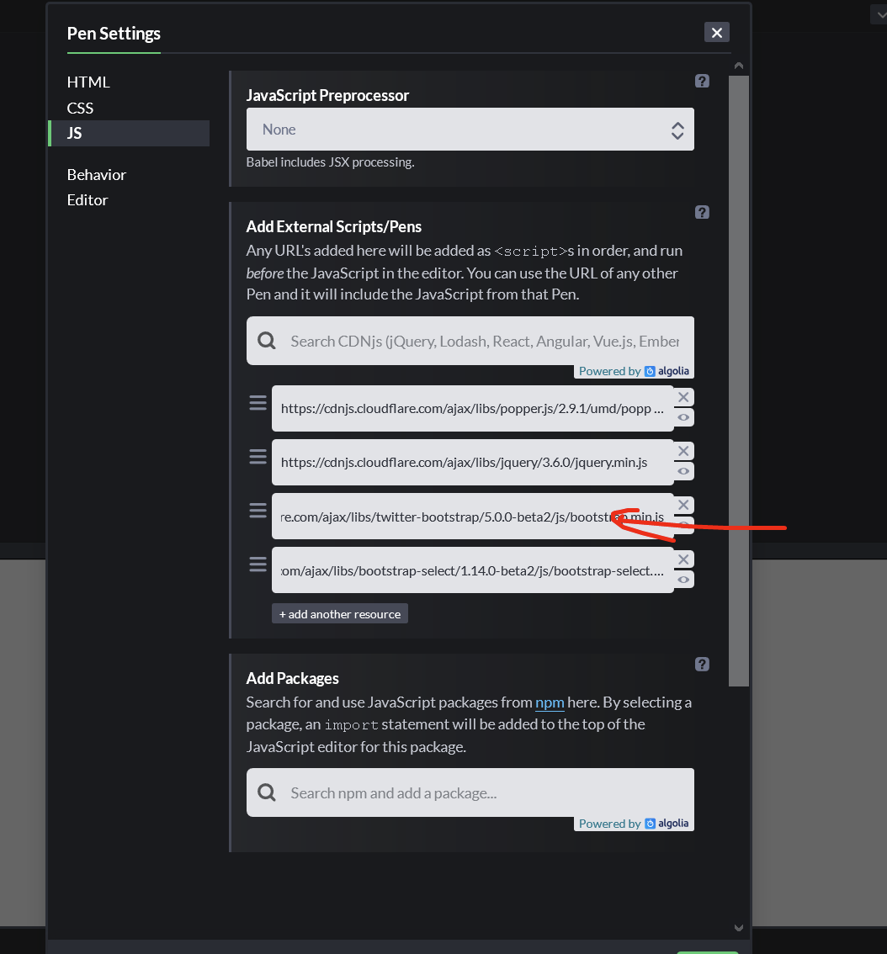
Task: Remove the popper.js resource
Action: coord(683,397)
